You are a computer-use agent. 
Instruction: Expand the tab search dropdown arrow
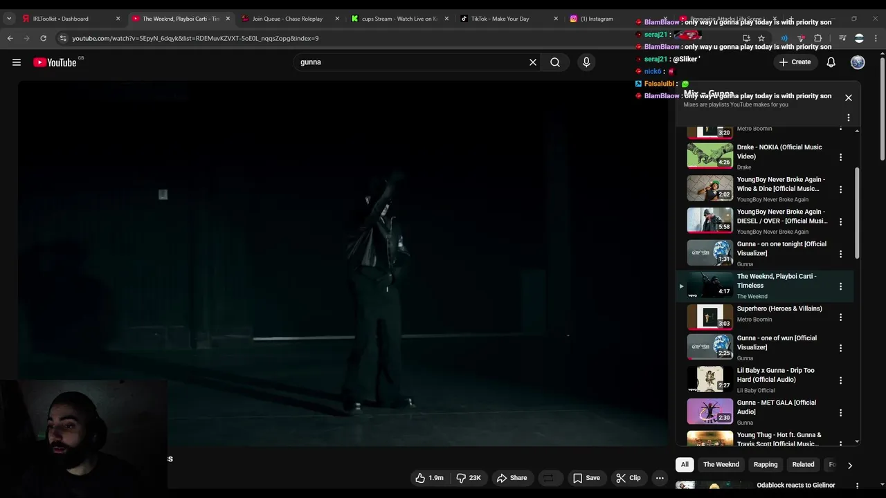9,19
